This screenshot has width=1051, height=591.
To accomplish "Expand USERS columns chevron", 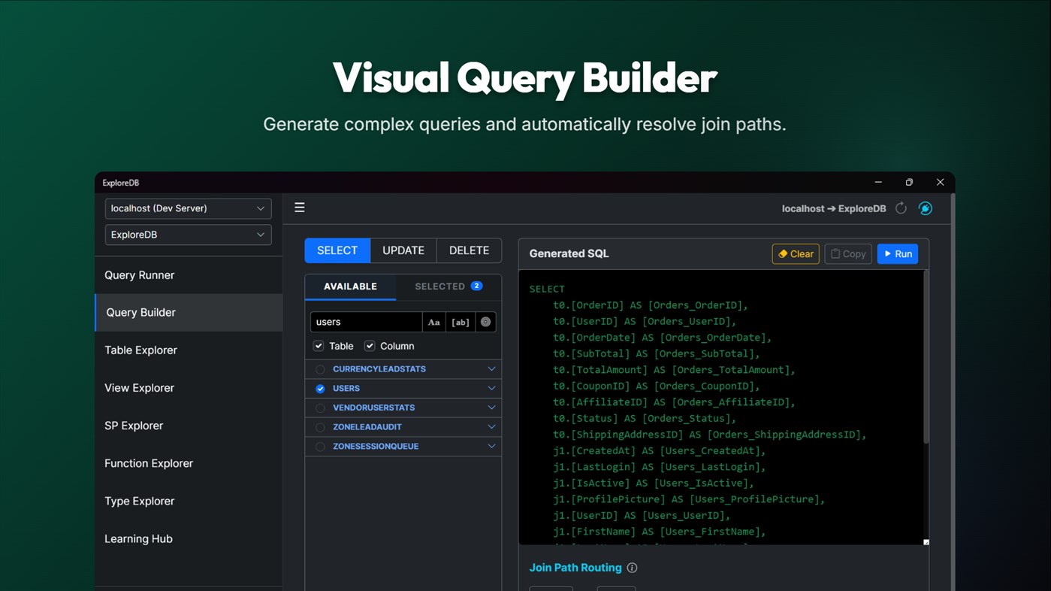I will click(491, 389).
